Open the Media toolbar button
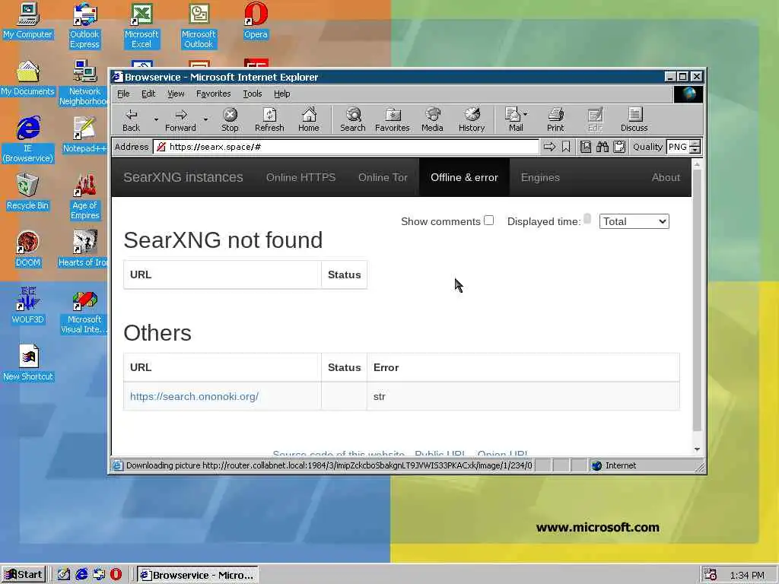Image resolution: width=779 pixels, height=584 pixels. (x=432, y=120)
